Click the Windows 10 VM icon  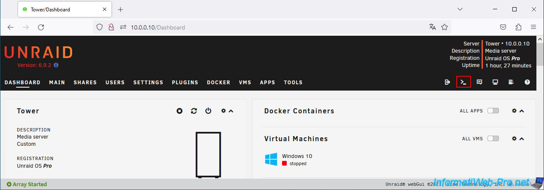point(271,159)
